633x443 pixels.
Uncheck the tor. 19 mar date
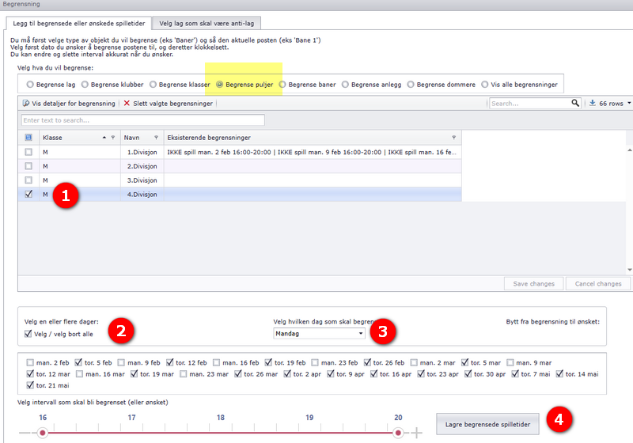coord(134,373)
